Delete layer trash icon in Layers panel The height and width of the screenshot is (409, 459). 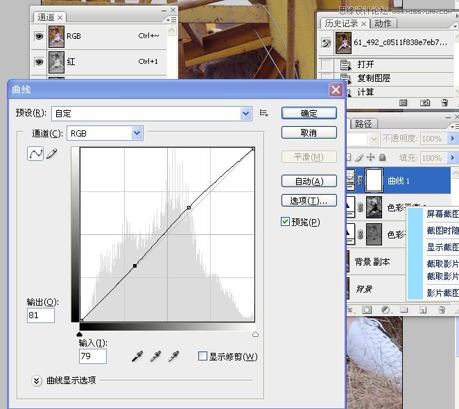(442, 310)
